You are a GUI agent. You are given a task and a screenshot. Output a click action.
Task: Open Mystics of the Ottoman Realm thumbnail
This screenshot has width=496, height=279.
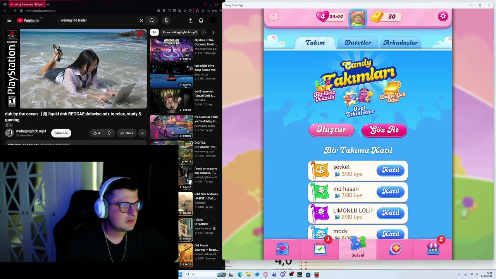pos(171,50)
